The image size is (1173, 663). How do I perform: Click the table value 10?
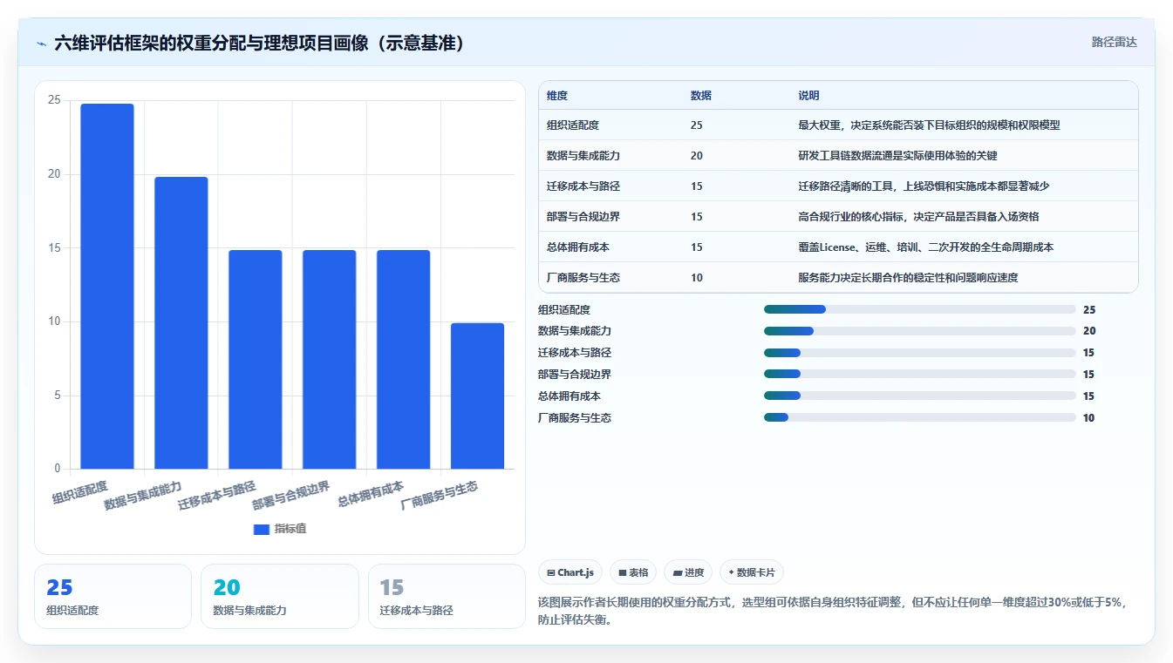click(x=696, y=278)
